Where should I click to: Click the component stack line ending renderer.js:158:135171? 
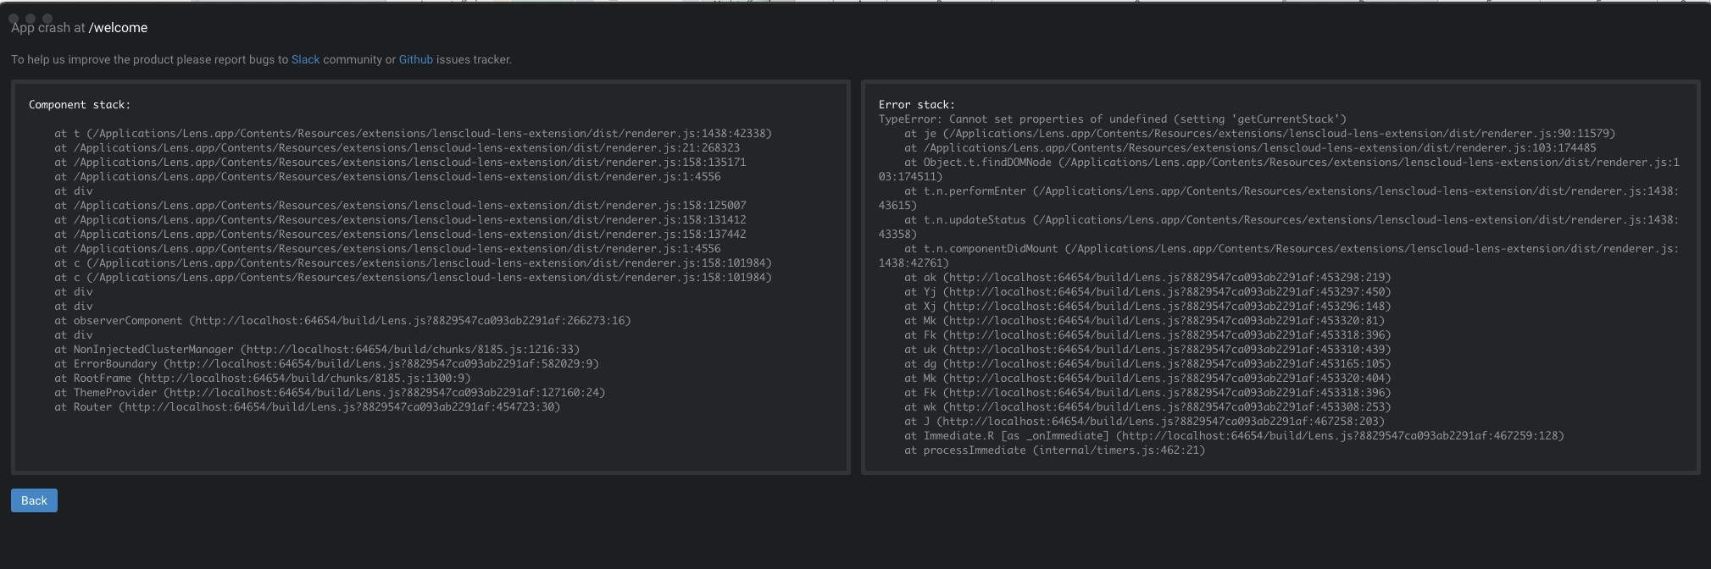coord(401,163)
